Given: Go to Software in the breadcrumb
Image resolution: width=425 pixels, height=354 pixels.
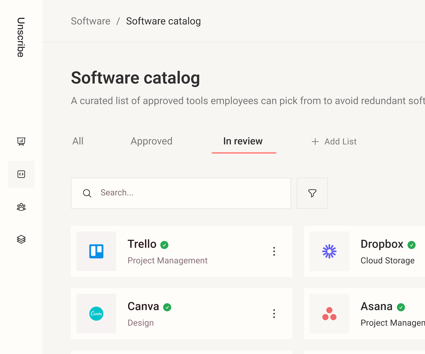Looking at the screenshot, I should 91,21.
